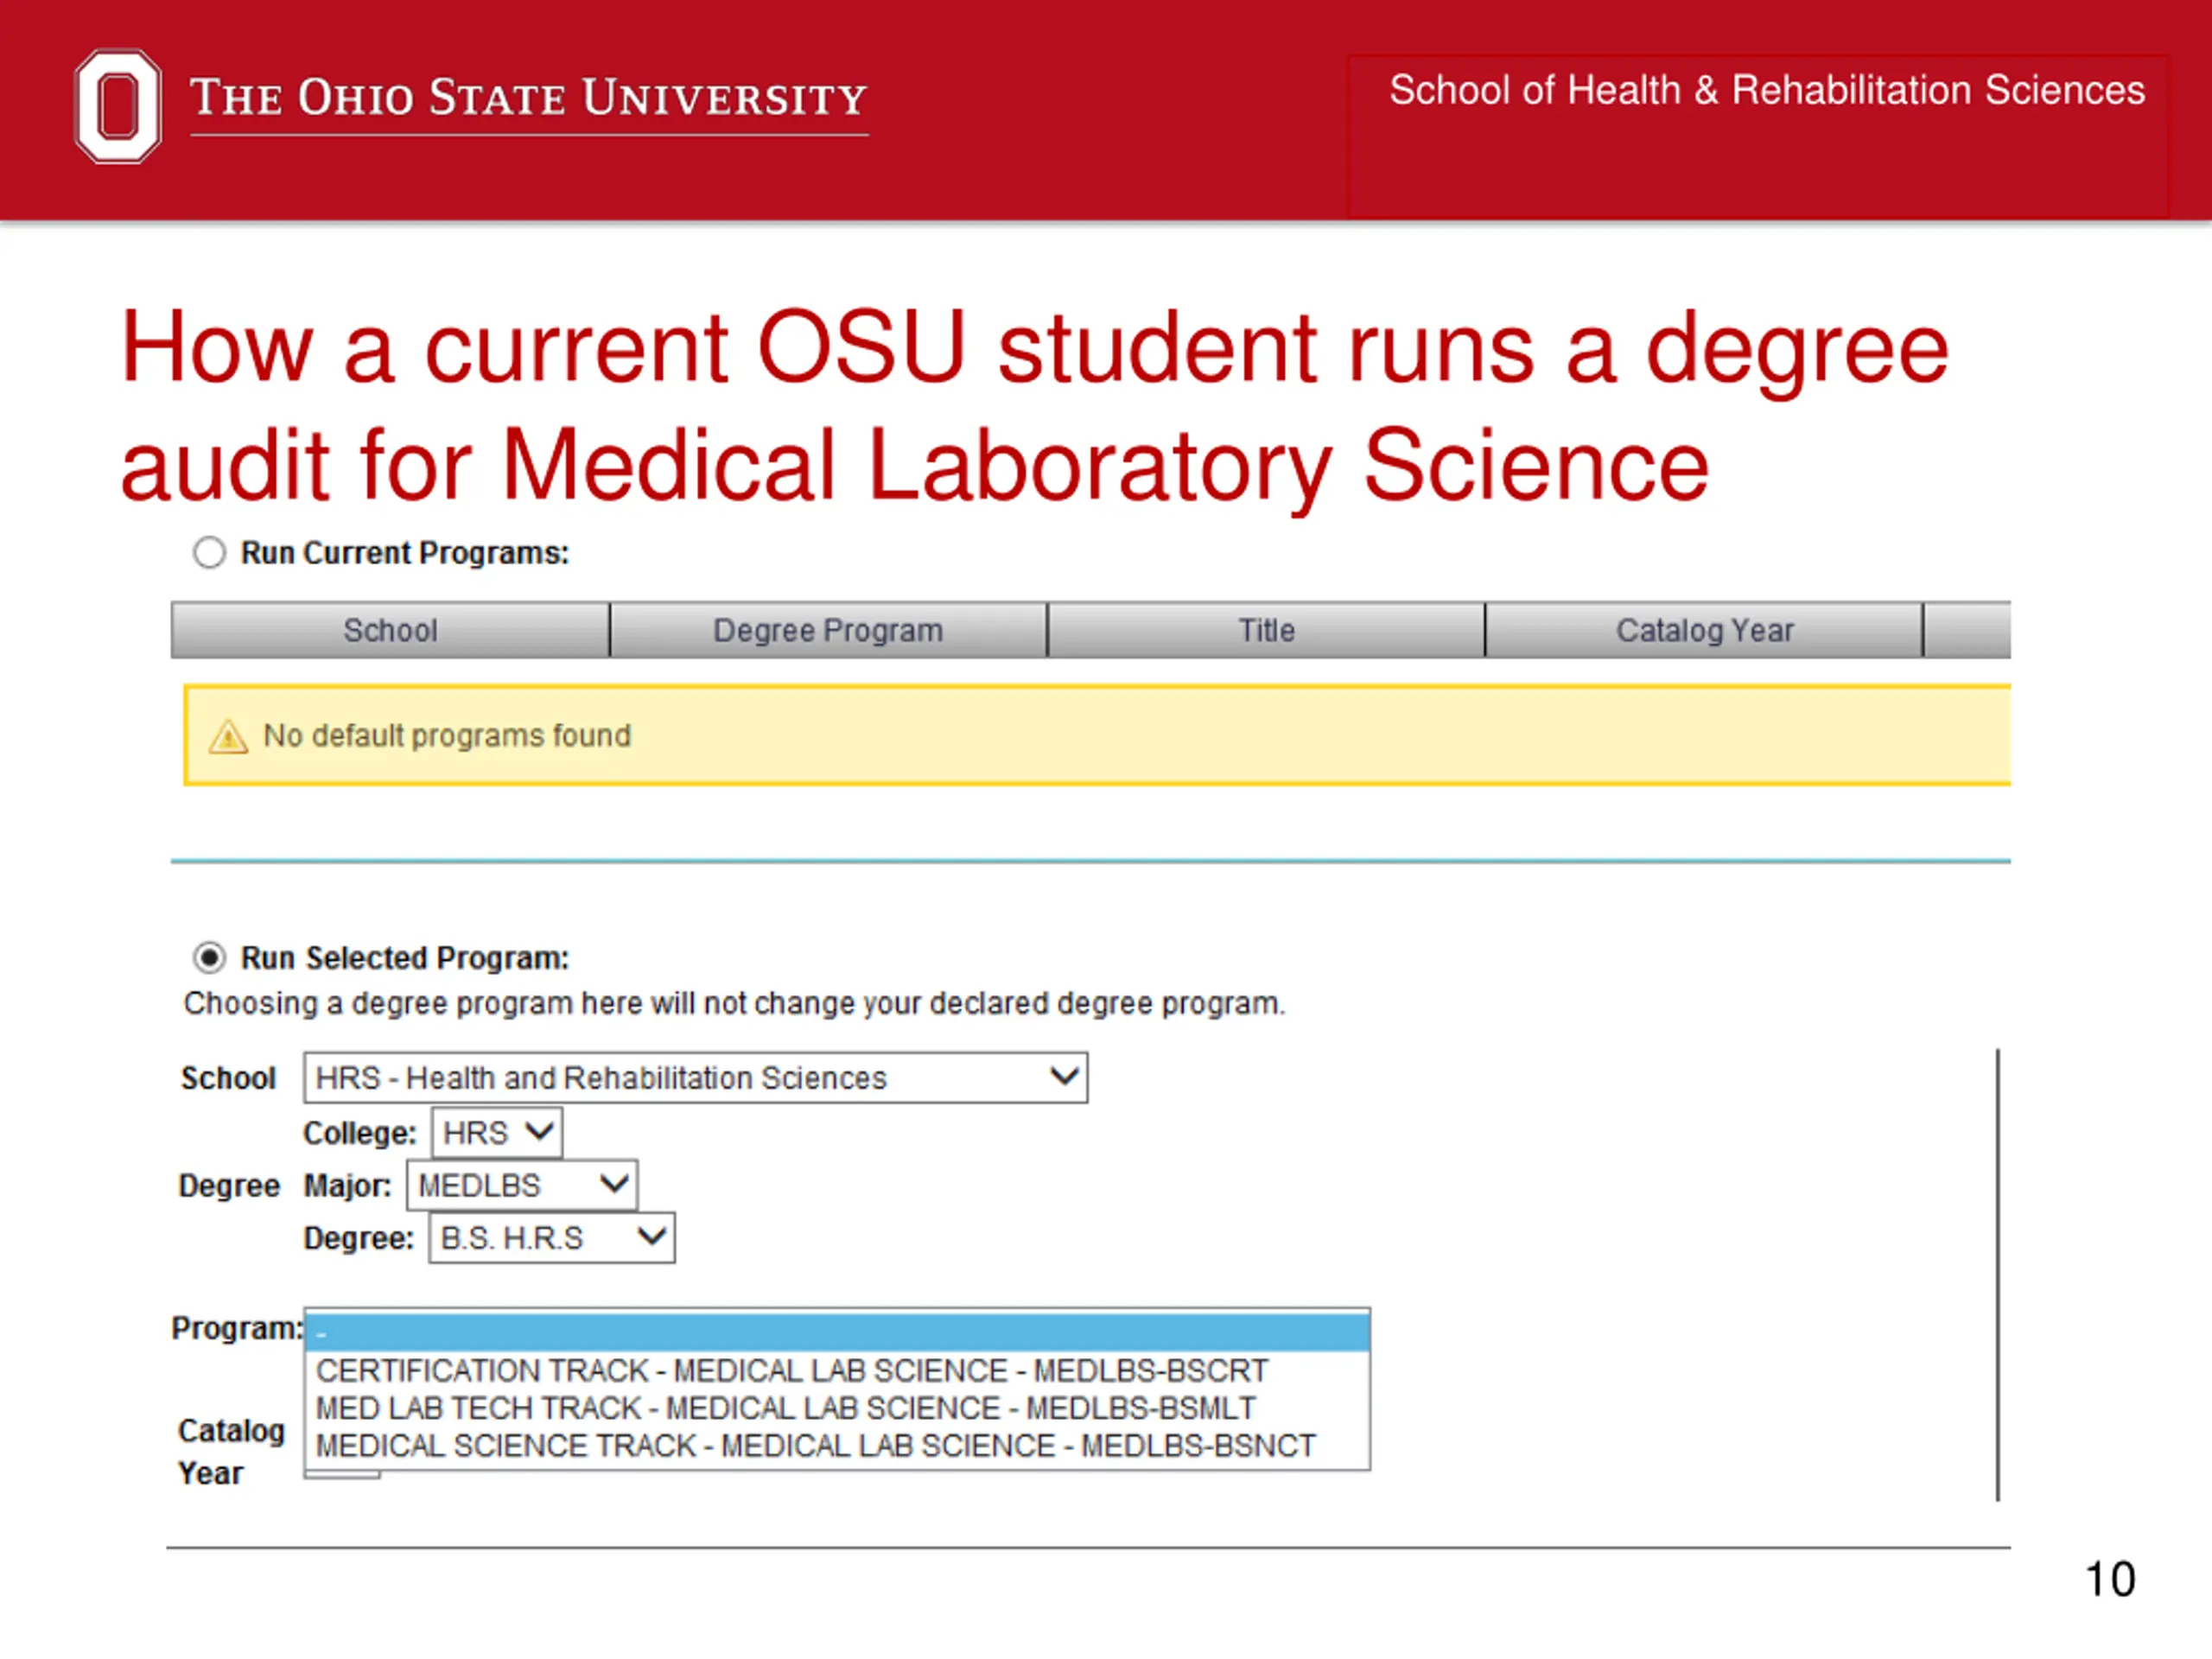Click the Degree Program column header

828,630
